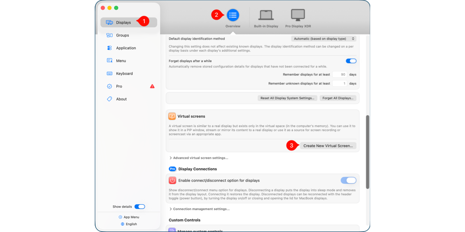Click Reset All Display System Settings button
The height and width of the screenshot is (232, 465).
(287, 98)
